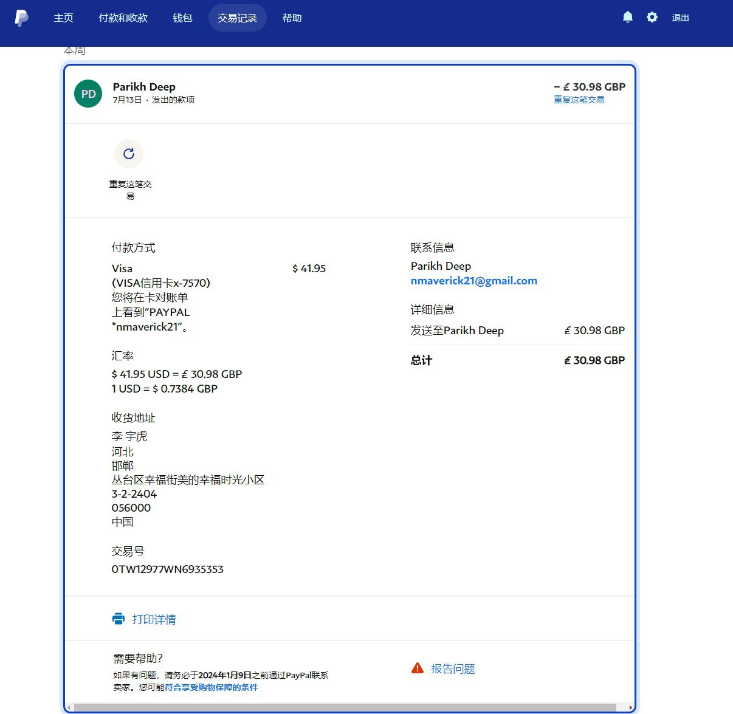This screenshot has width=733, height=714.
Task: Click the nmaverick21@gmail.com email link
Action: point(473,281)
